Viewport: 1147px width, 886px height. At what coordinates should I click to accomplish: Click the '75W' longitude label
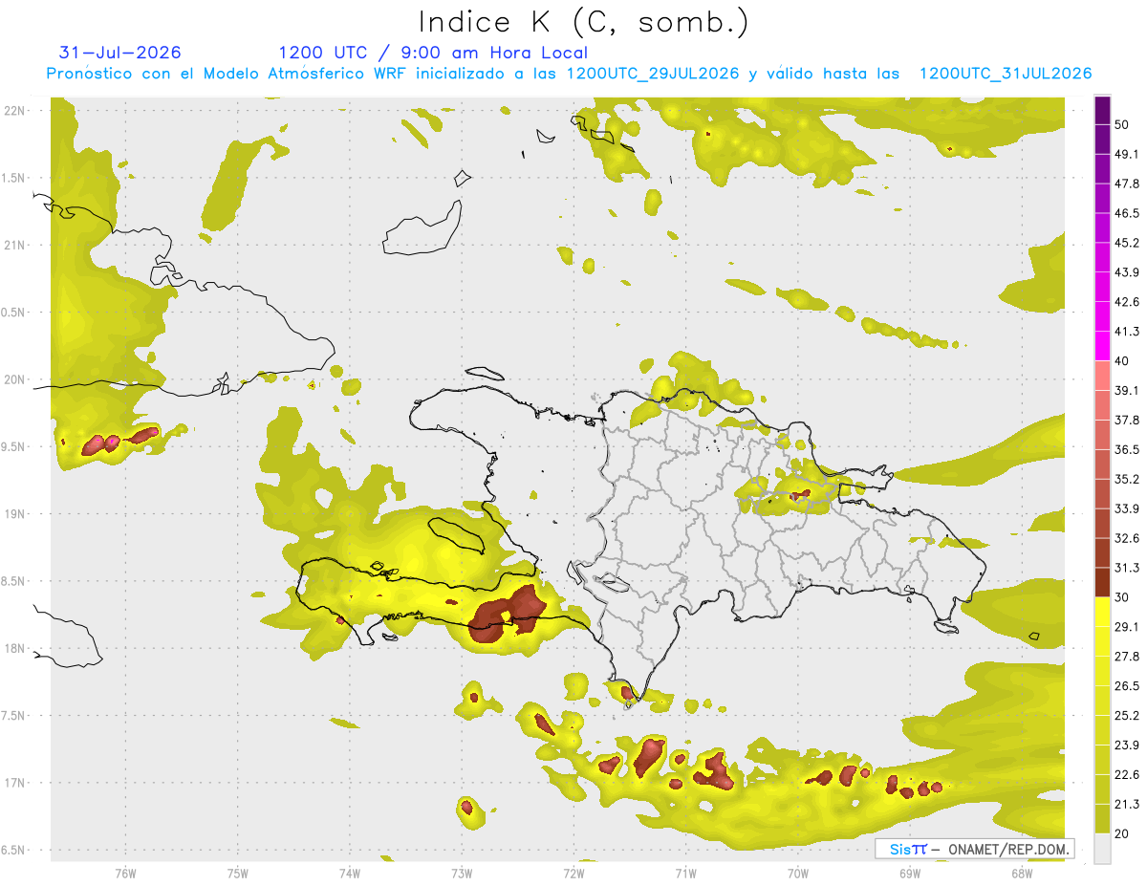238,873
